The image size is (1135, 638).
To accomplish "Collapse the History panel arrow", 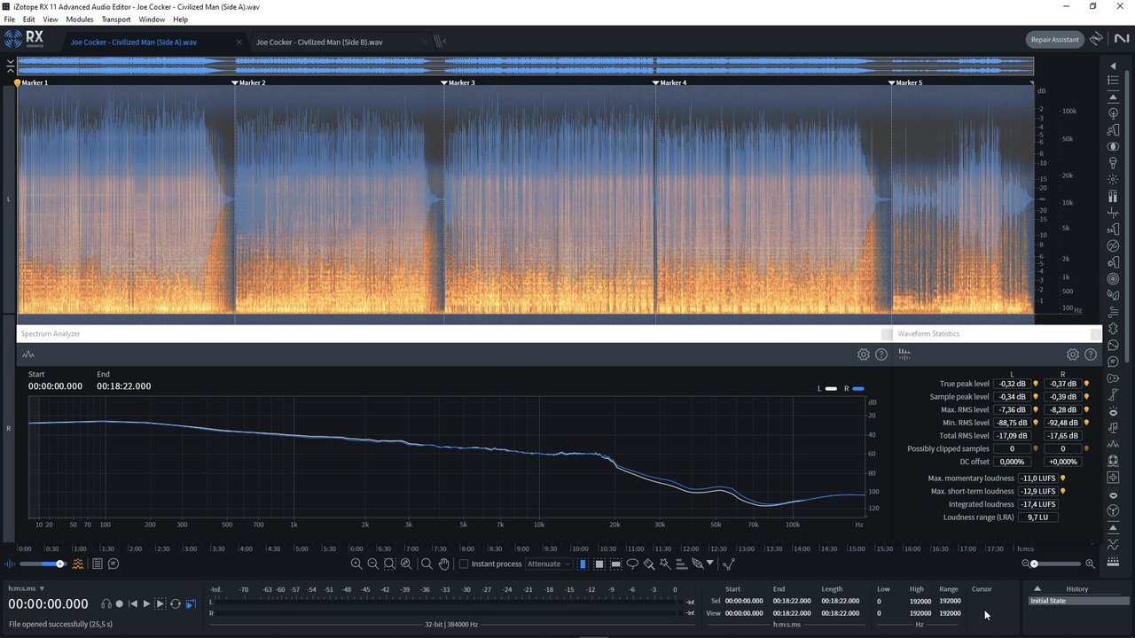I will (x=1037, y=588).
